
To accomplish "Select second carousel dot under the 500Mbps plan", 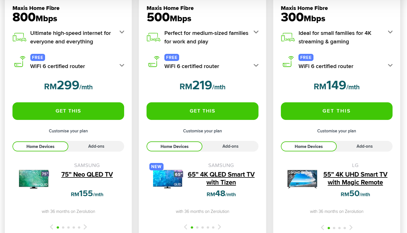I will click(197, 227).
